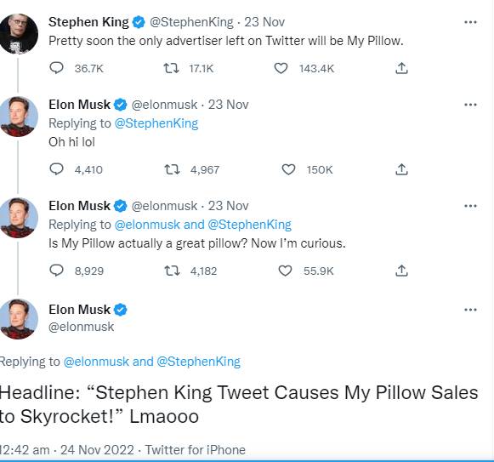This screenshot has height=462, width=494.
Task: Open @StephenKing link under "Oh hi lol" reply
Action: [x=156, y=123]
